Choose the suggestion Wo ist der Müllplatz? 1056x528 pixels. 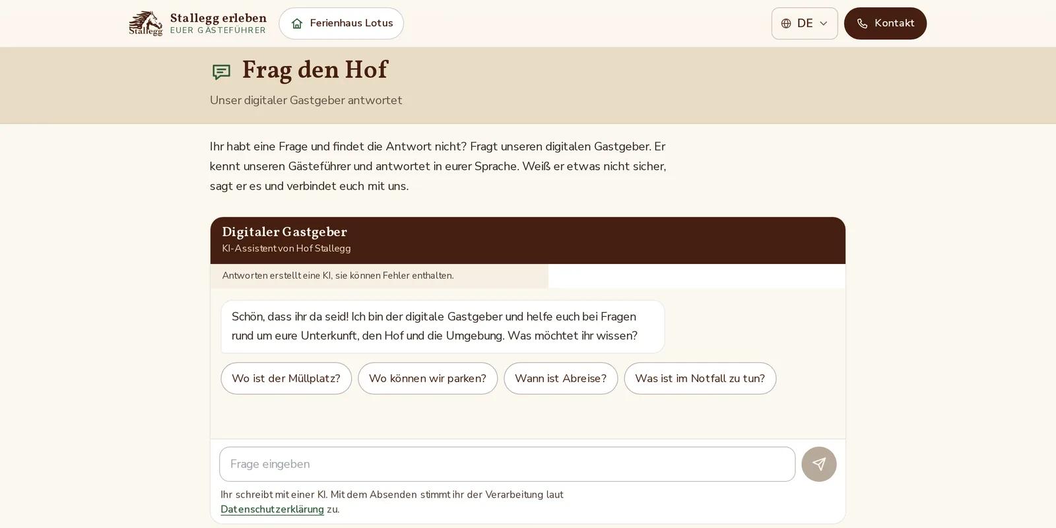[286, 378]
